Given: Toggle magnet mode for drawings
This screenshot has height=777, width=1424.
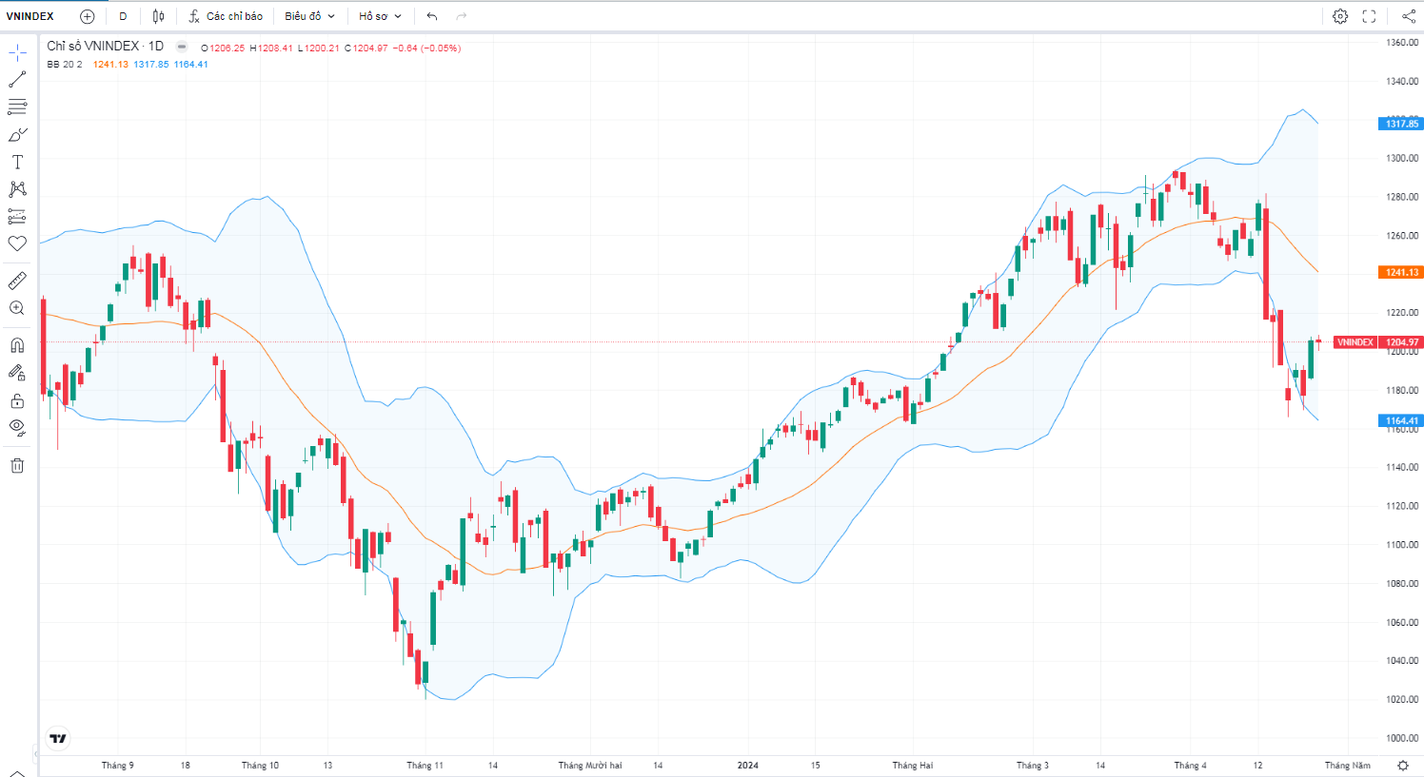Looking at the screenshot, I should point(17,345).
